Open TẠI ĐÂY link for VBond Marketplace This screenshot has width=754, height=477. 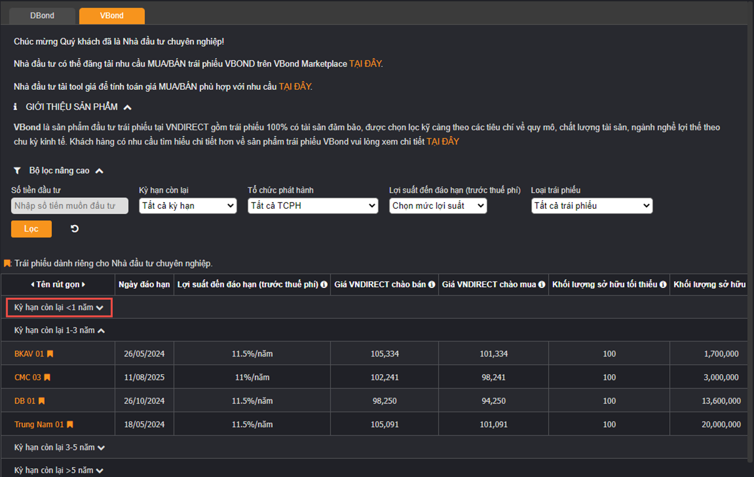tap(365, 64)
